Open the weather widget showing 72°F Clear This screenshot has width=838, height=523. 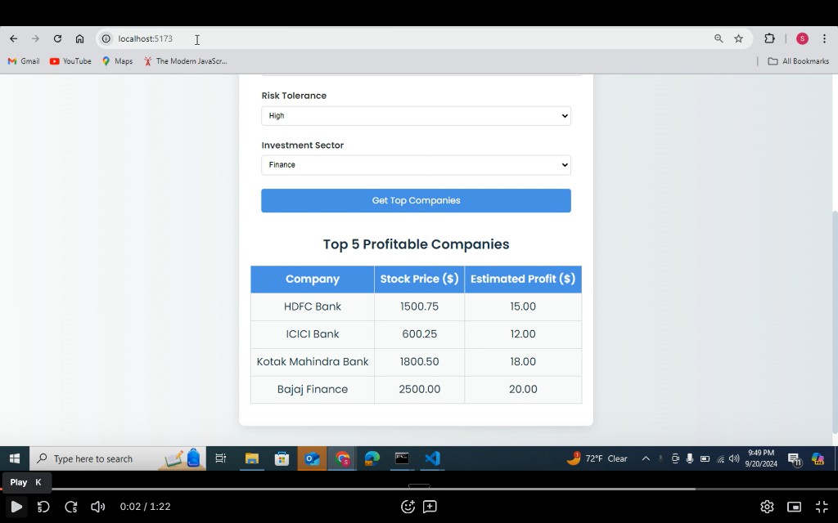[x=597, y=458]
